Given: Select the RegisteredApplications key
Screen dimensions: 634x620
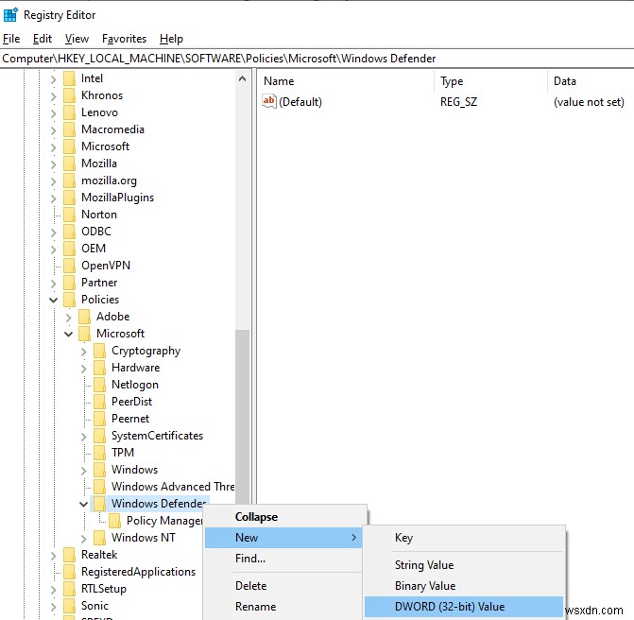Looking at the screenshot, I should pyautogui.click(x=138, y=572).
